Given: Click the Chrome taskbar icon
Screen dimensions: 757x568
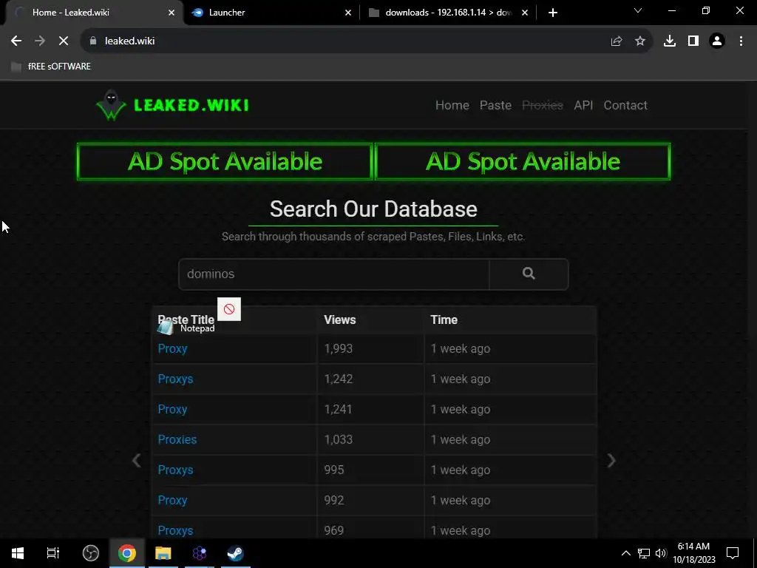Looking at the screenshot, I should pyautogui.click(x=127, y=553).
